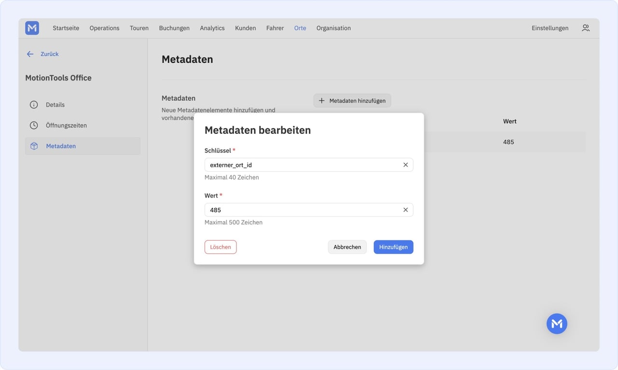Screen dimensions: 618x370
Task: Open the Organisation menu
Action: [x=333, y=28]
